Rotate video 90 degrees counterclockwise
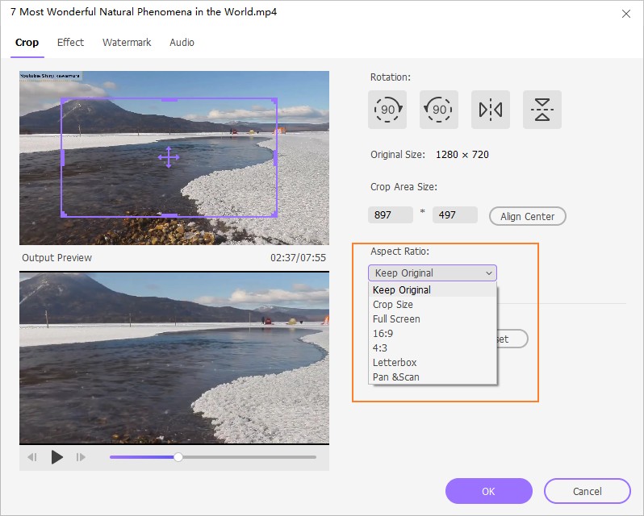Viewport: 644px width, 516px height. point(439,110)
